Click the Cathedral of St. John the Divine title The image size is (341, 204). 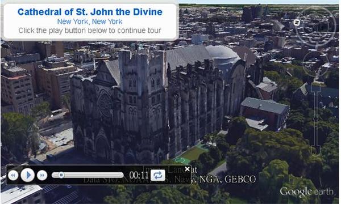click(90, 12)
